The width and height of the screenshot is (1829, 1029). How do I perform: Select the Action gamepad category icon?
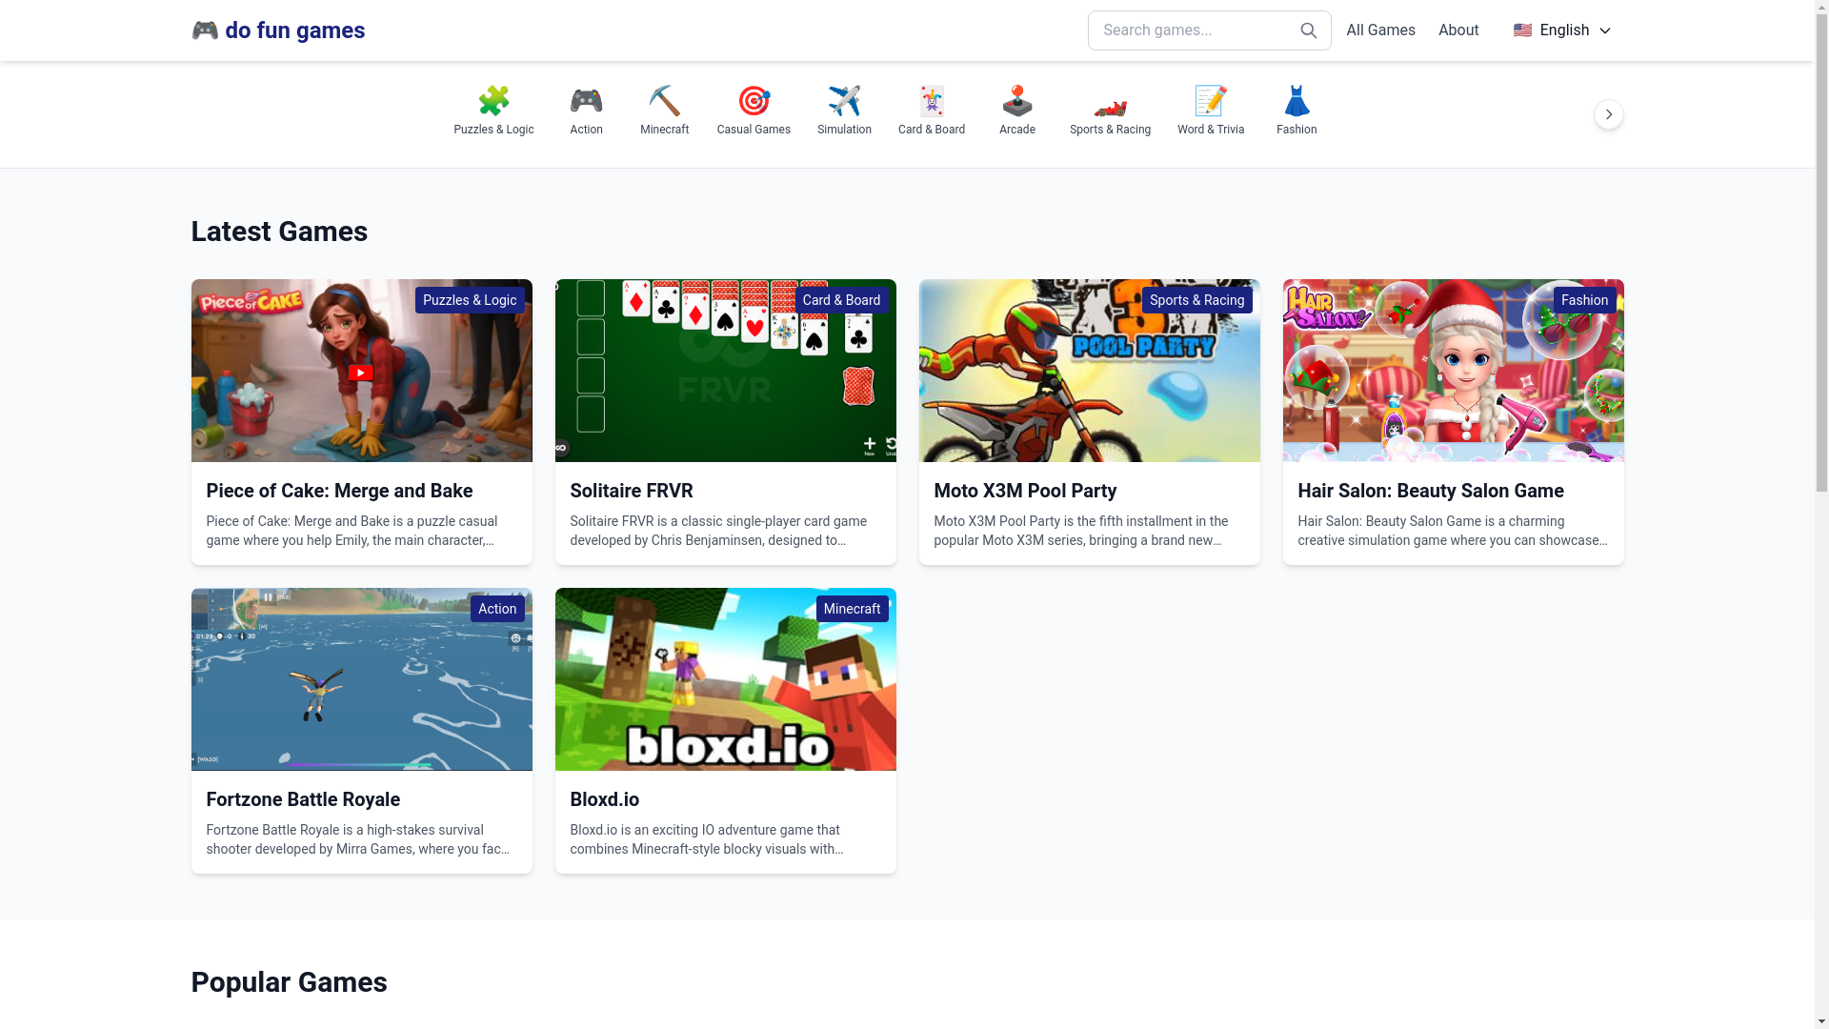click(x=586, y=100)
